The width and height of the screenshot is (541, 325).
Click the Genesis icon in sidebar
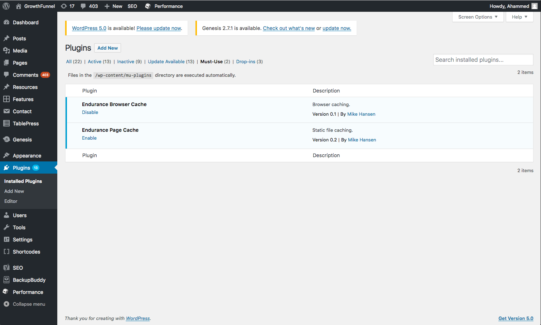click(6, 140)
